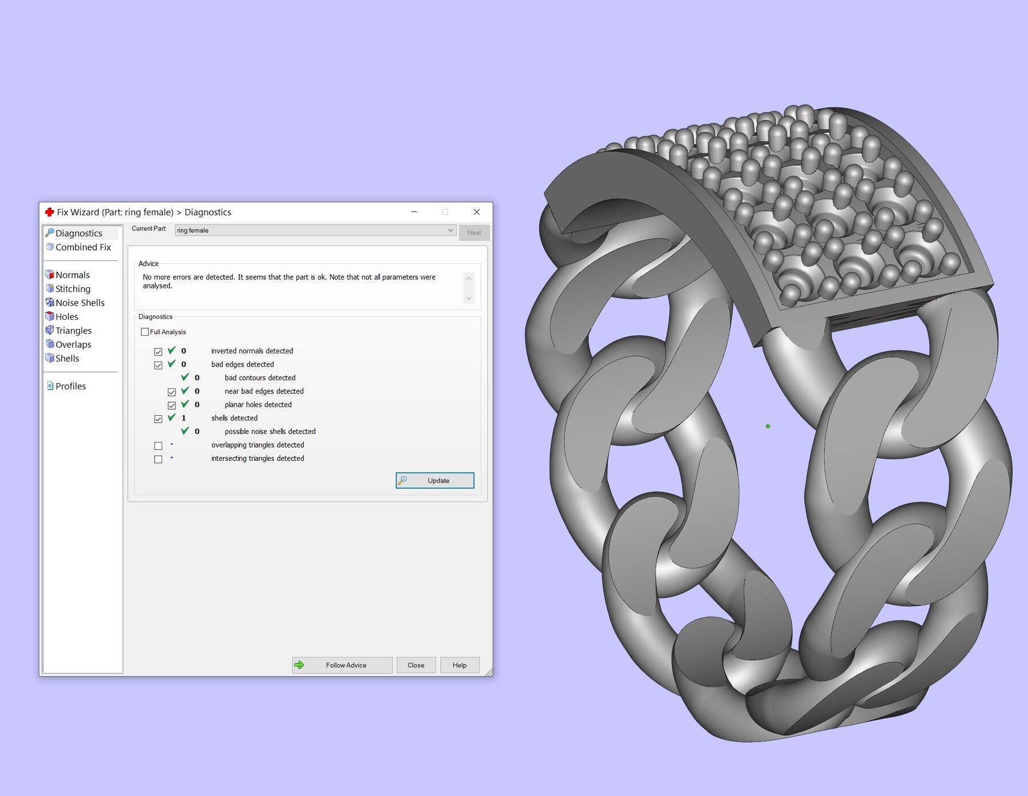Screen dimensions: 1028x796
Task: Open Help for the Fix Wizard
Action: (460, 665)
